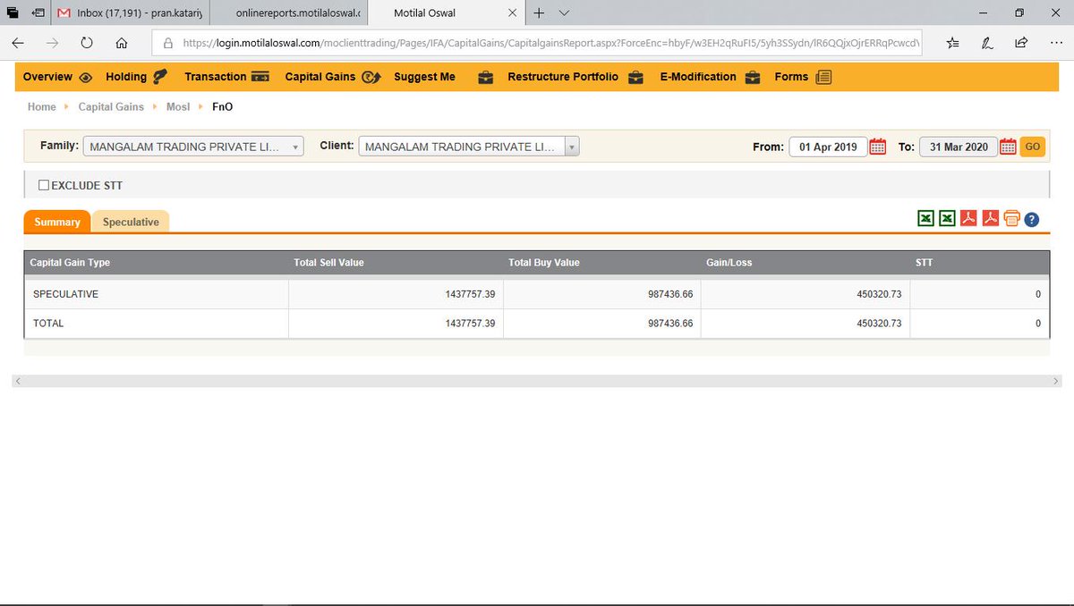Open the Client dropdown arrow
The width and height of the screenshot is (1074, 606).
pyautogui.click(x=572, y=147)
